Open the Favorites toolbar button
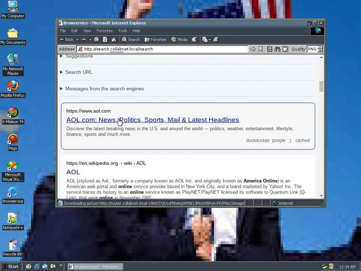 (155, 40)
